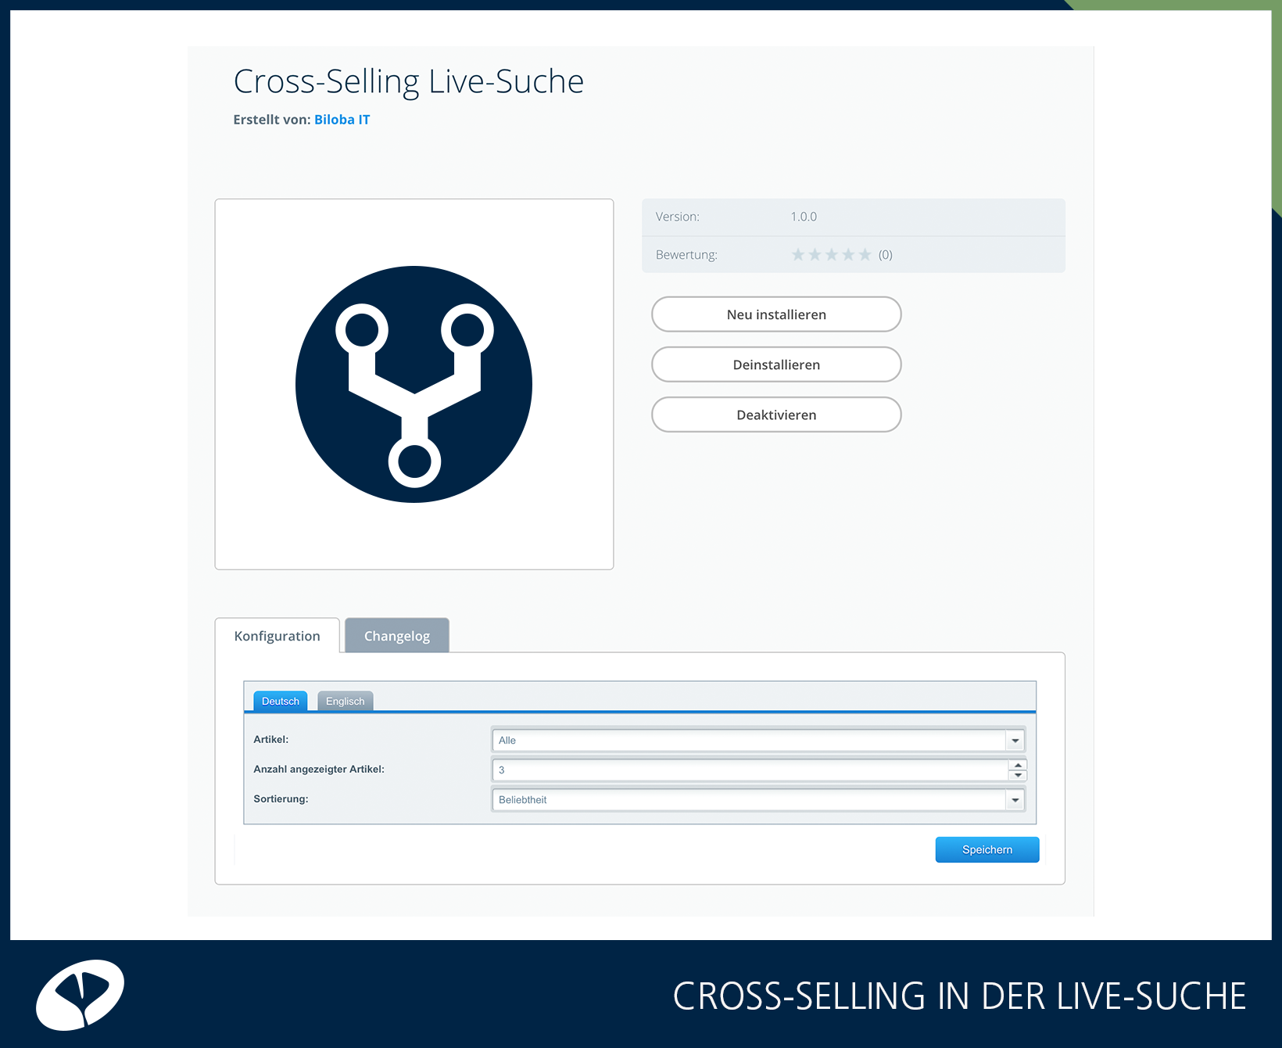The width and height of the screenshot is (1282, 1048).
Task: Click the Deinstallieren button
Action: [x=776, y=364]
